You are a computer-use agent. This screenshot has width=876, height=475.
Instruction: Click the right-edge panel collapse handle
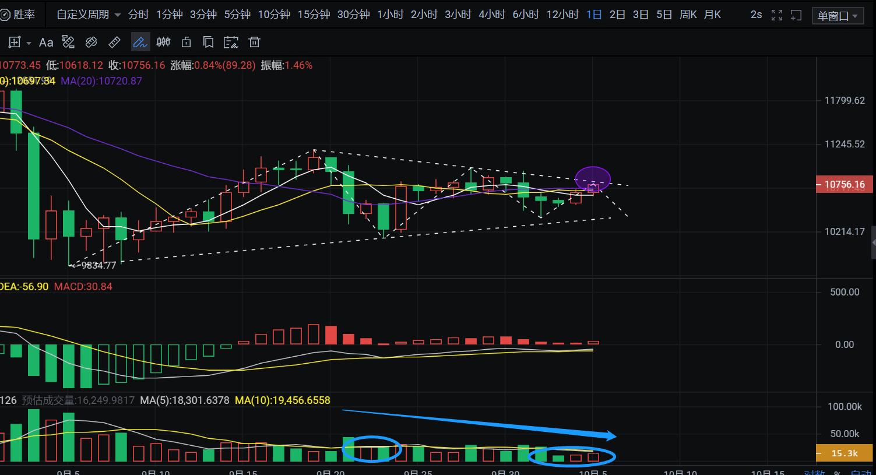[873, 242]
